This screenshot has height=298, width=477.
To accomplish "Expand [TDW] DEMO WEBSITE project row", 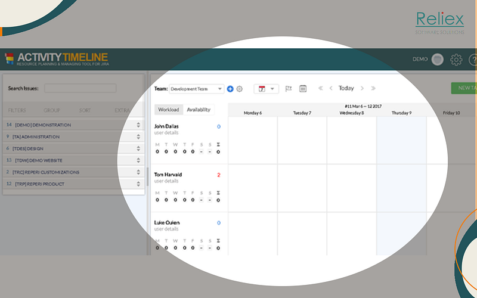I will pyautogui.click(x=138, y=160).
